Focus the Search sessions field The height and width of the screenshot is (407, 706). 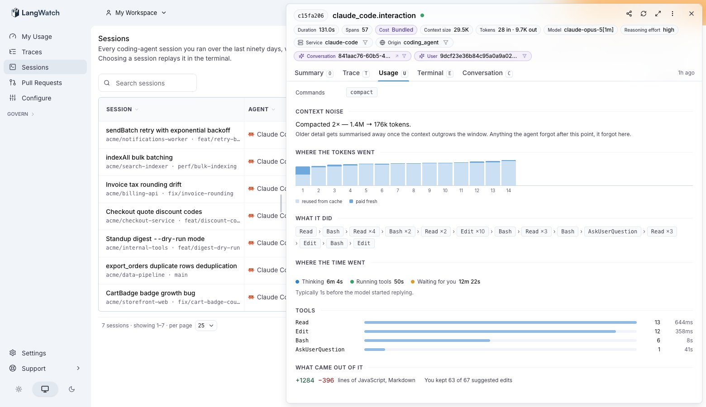(148, 83)
